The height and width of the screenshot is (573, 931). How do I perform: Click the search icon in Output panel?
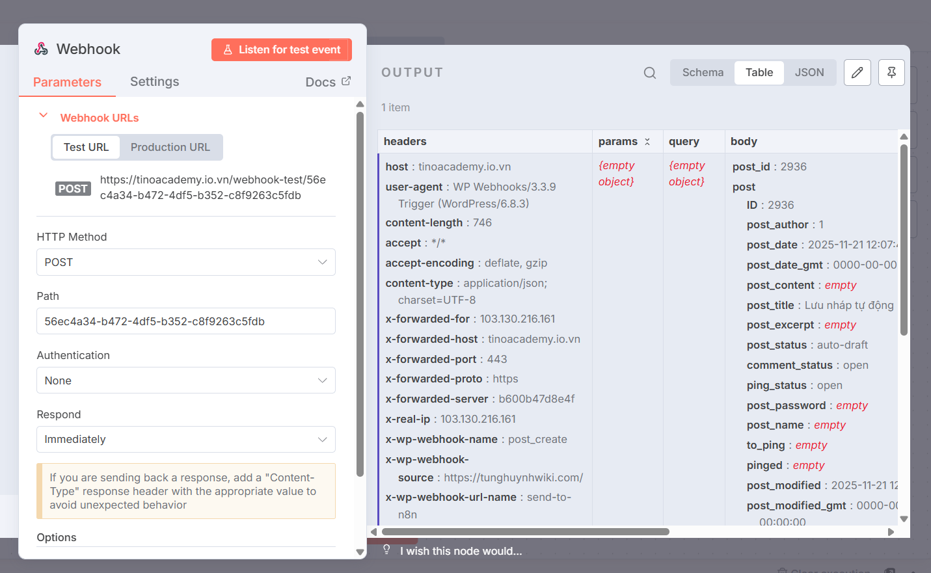(x=649, y=73)
